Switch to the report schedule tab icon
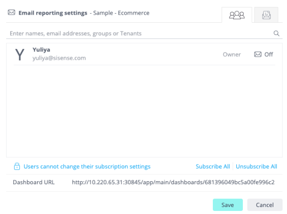 266,15
